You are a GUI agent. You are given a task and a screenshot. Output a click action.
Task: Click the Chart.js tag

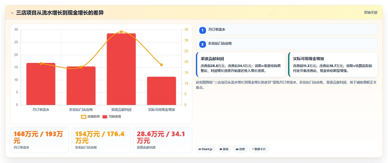click(x=205, y=149)
